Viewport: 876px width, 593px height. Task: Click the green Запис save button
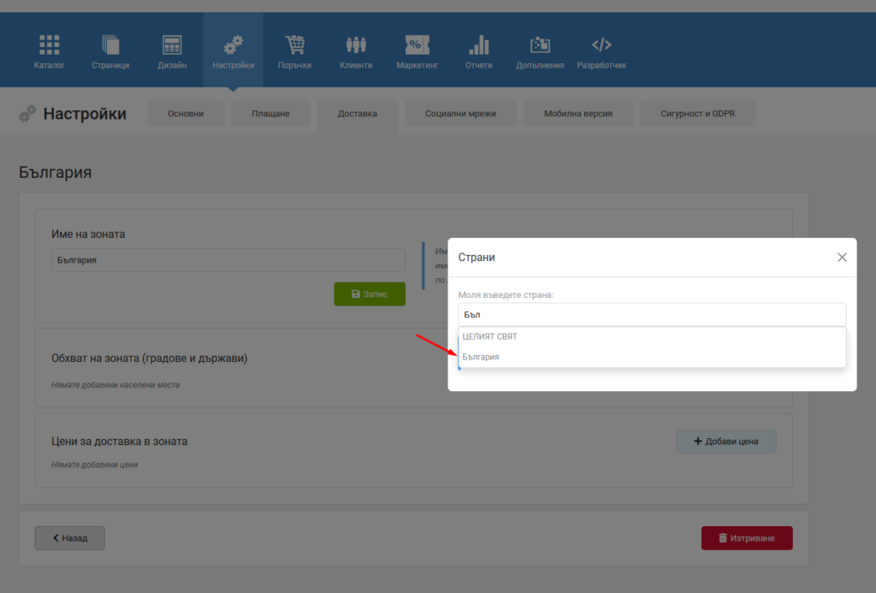click(x=370, y=294)
